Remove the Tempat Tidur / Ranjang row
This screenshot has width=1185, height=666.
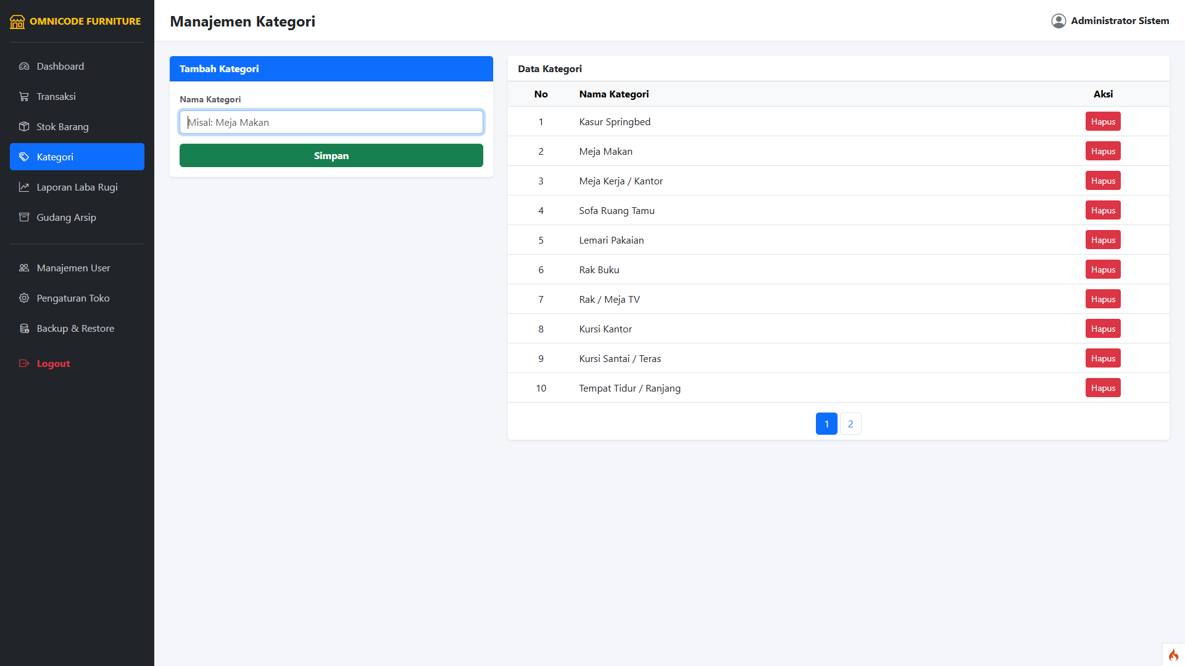coord(1102,388)
